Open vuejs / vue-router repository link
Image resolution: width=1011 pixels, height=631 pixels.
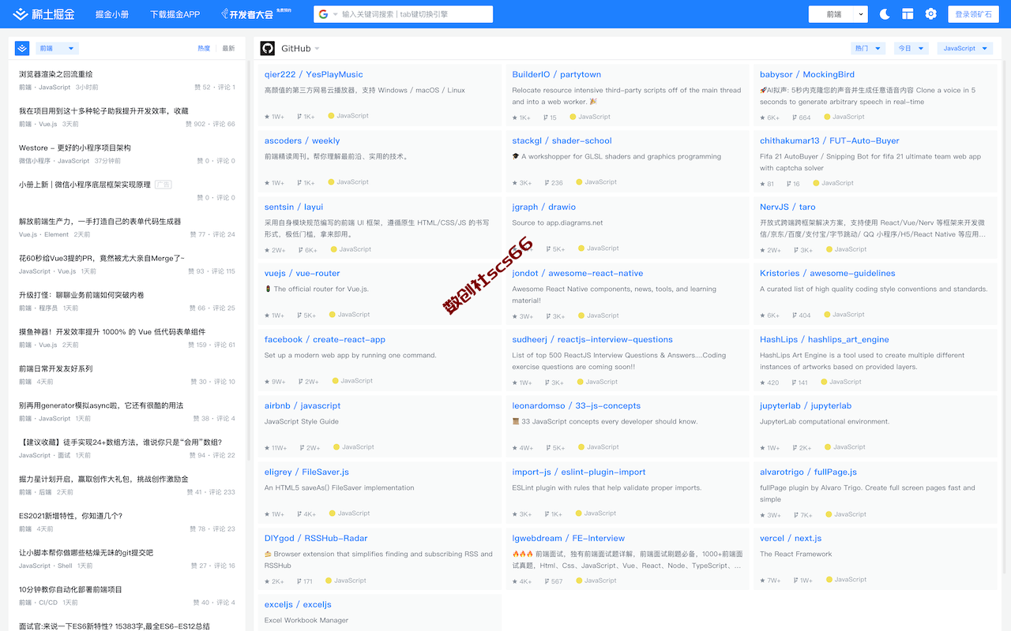coord(302,273)
